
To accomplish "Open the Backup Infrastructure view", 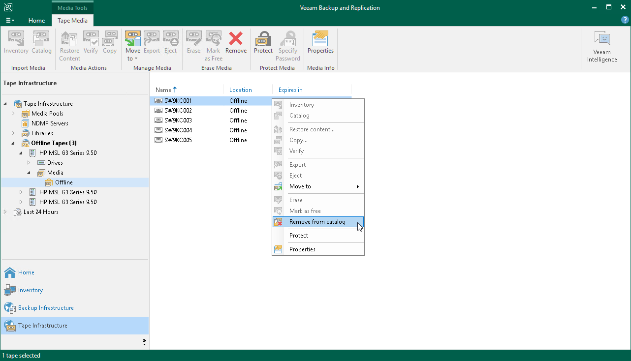I will click(x=46, y=308).
